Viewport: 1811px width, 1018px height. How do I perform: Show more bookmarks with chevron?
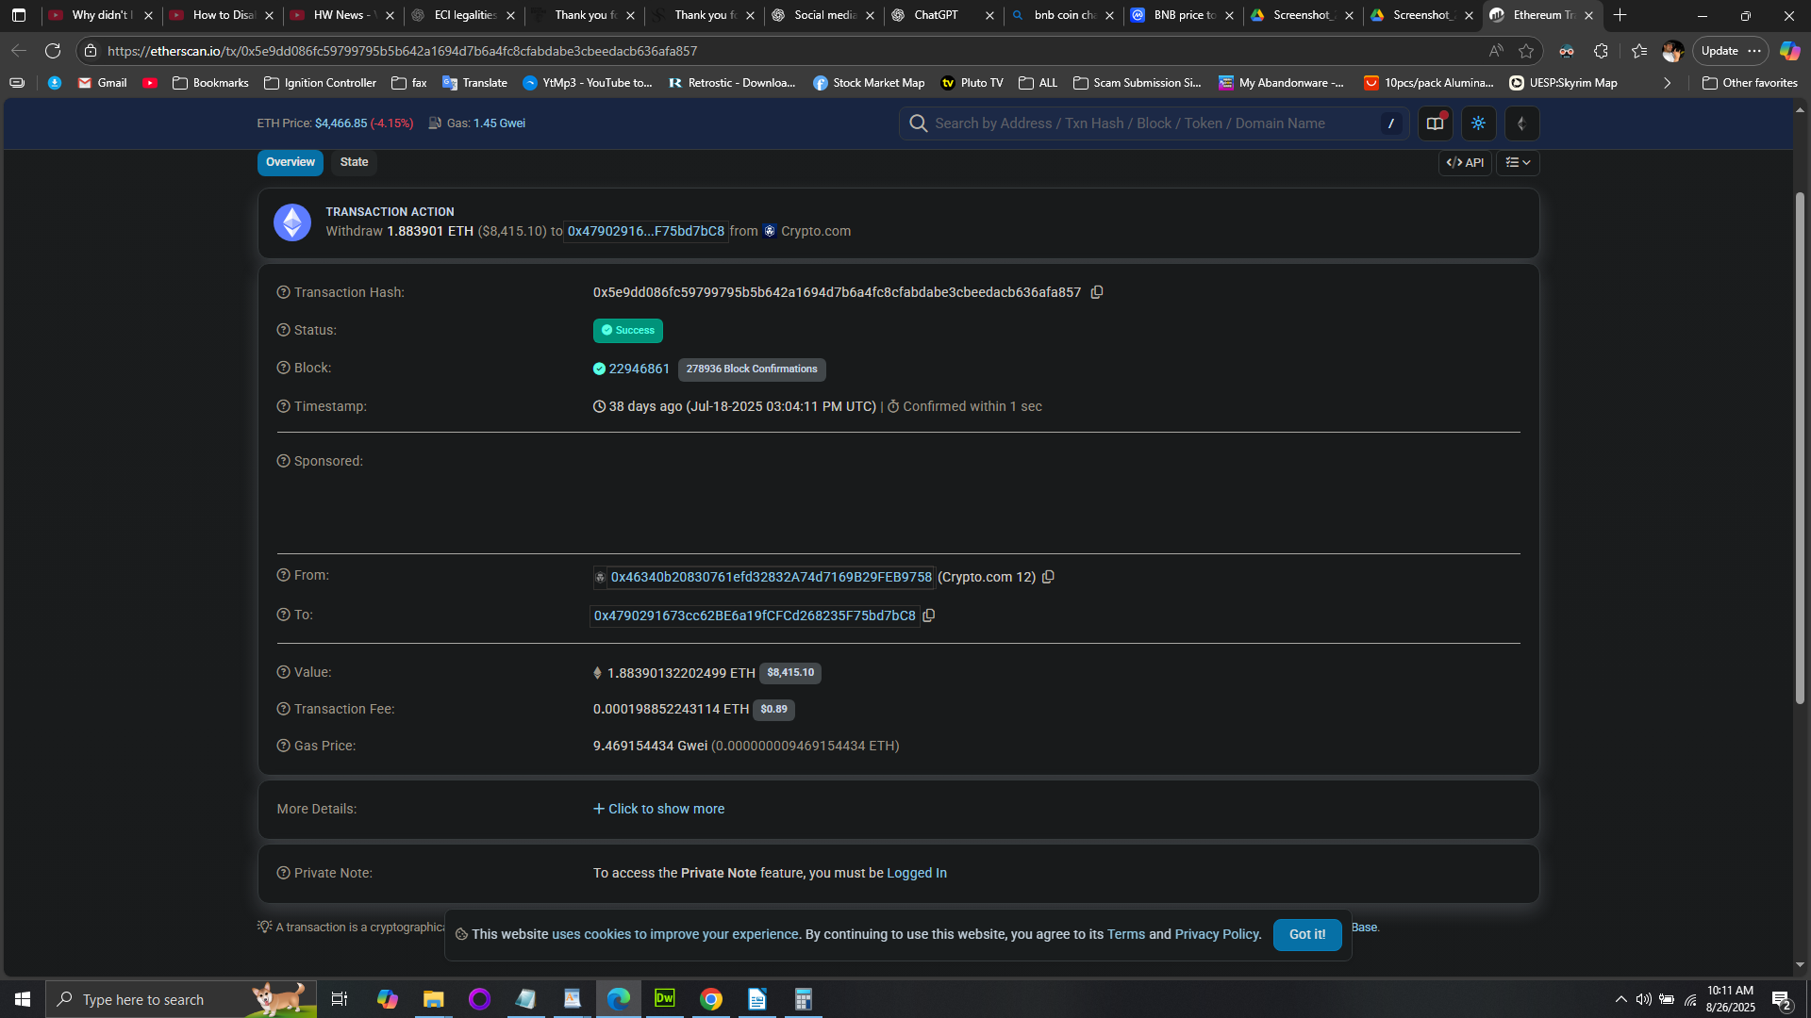1667,83
